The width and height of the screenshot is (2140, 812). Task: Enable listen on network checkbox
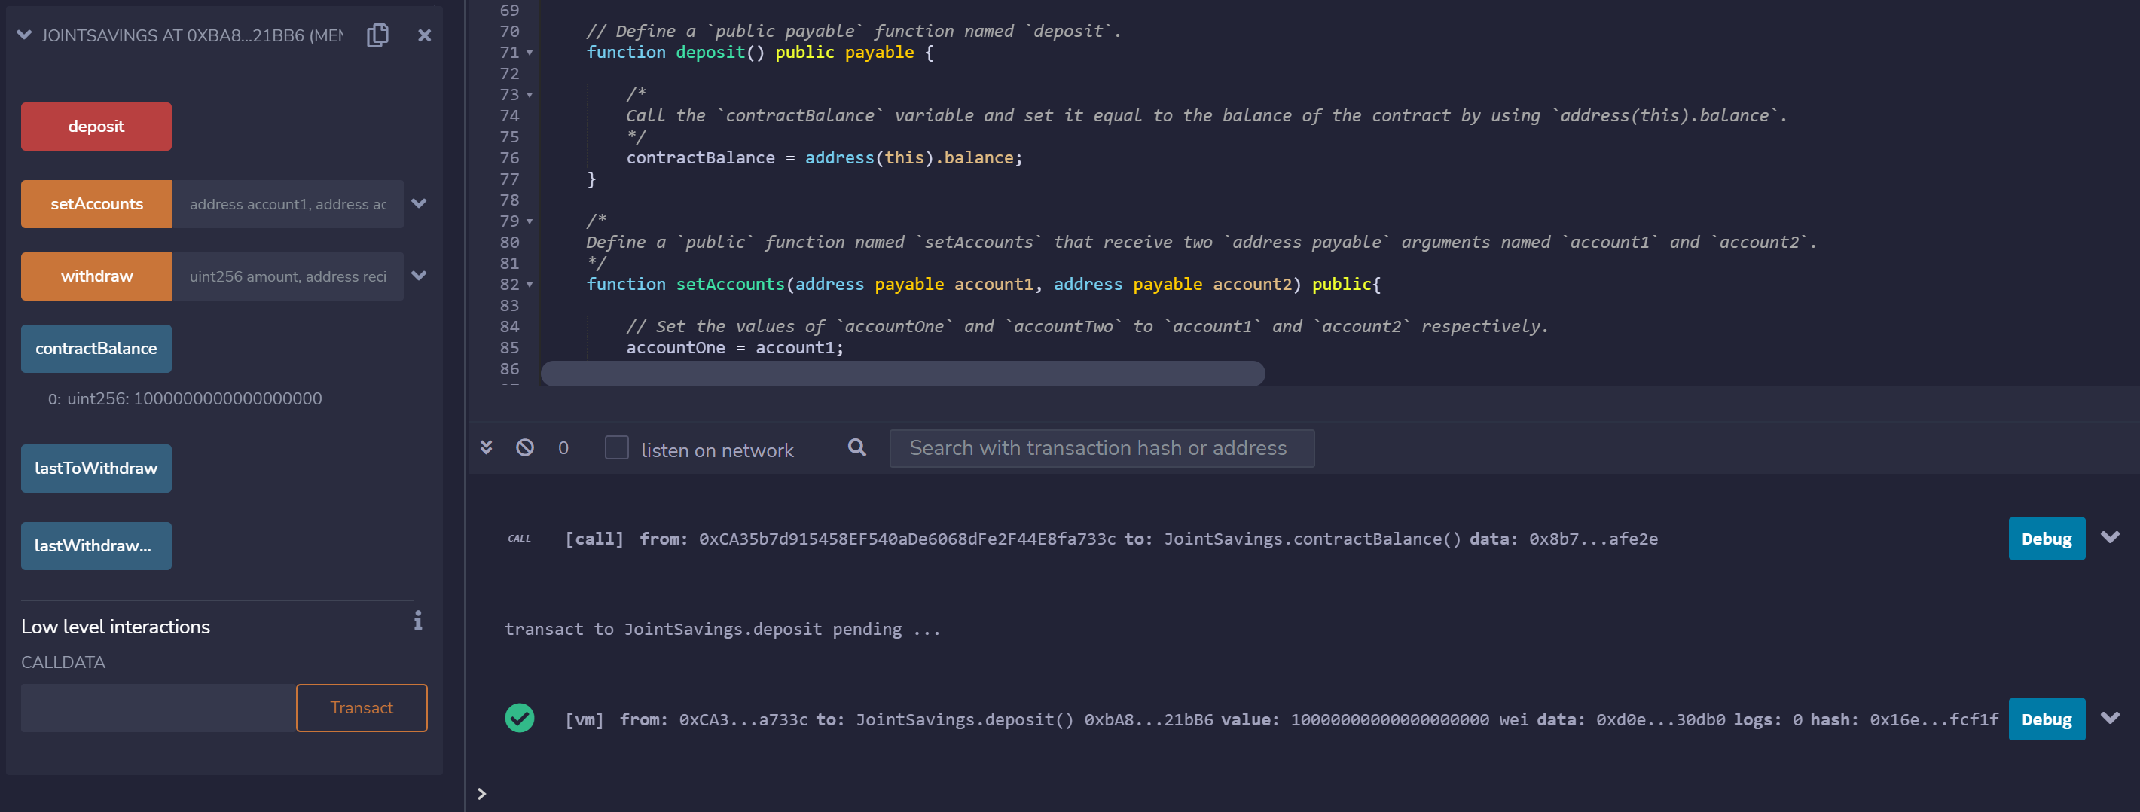coord(616,447)
